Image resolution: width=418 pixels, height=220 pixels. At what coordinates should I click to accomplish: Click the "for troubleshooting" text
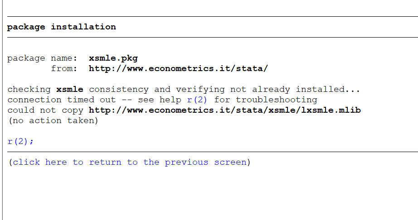click(265, 100)
